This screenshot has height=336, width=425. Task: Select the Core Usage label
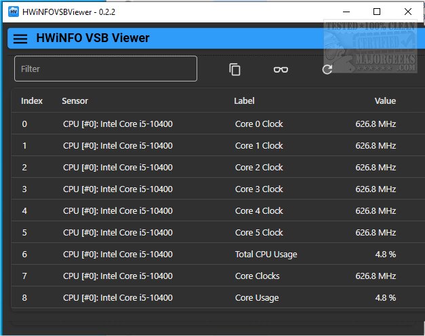257,298
